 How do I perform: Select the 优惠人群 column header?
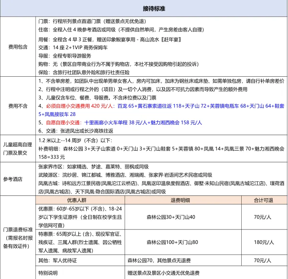pos(80,200)
